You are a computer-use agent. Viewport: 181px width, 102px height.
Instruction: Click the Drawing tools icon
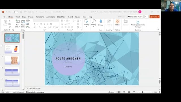click(86, 21)
